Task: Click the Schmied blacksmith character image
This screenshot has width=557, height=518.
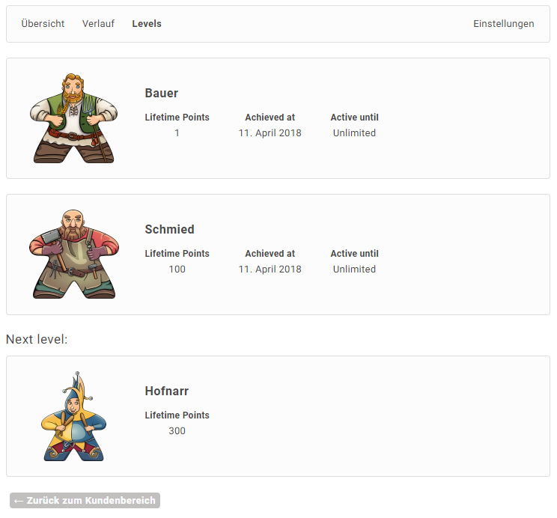Action: [73, 255]
